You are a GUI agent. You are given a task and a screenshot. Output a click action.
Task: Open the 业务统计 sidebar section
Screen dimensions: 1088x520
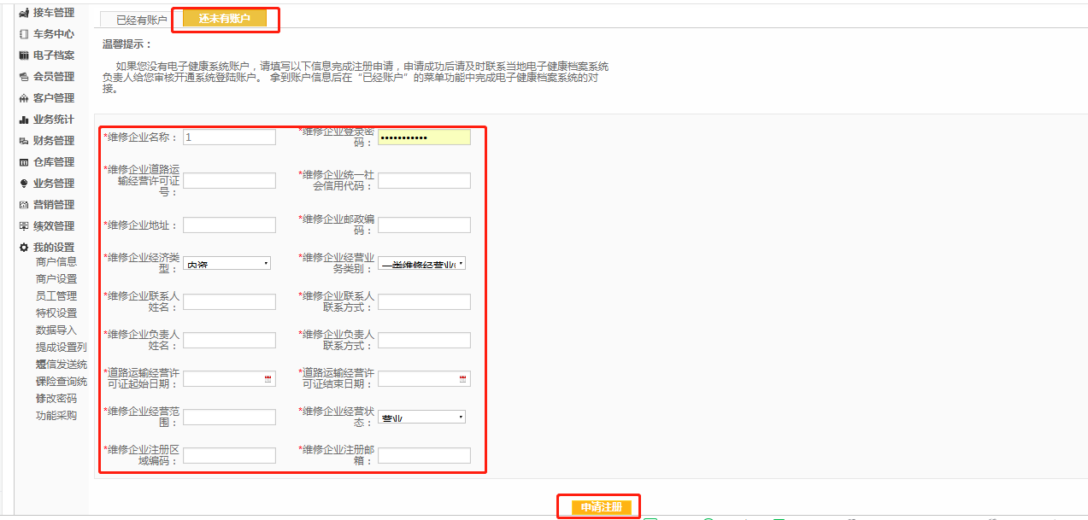pos(53,120)
